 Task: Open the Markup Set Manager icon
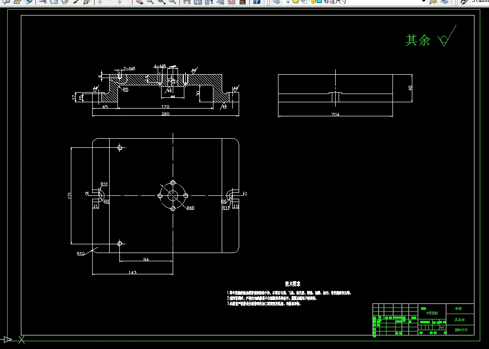[231, 1]
